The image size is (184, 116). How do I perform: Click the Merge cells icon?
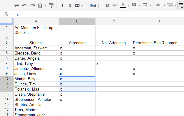click(170, 5)
